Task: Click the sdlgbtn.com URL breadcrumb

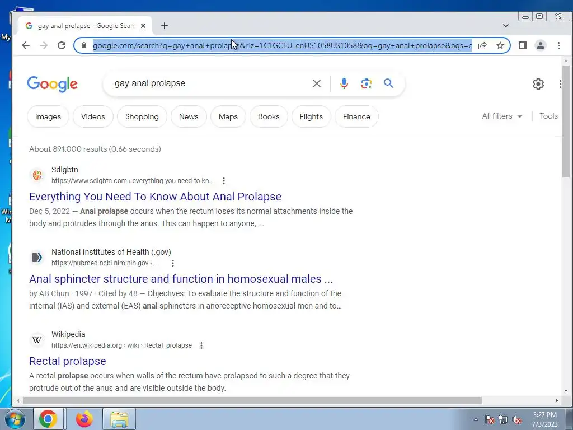Action: pos(133,181)
